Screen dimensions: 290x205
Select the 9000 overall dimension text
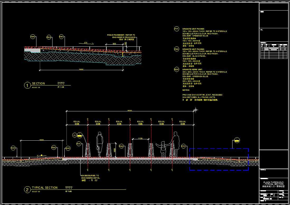click(x=130, y=111)
